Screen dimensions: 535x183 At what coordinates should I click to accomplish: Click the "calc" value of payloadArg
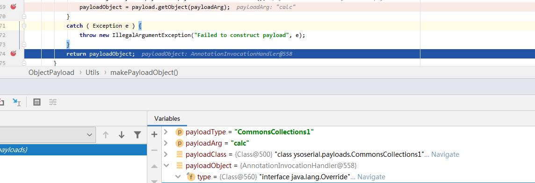tap(240, 143)
